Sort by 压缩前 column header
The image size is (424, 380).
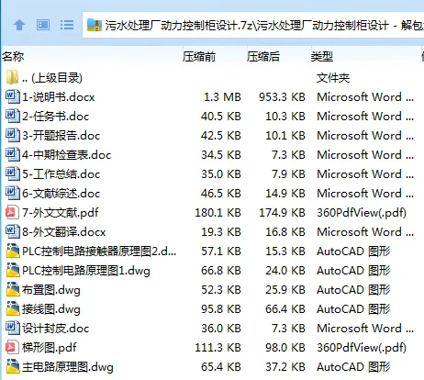[x=199, y=56]
